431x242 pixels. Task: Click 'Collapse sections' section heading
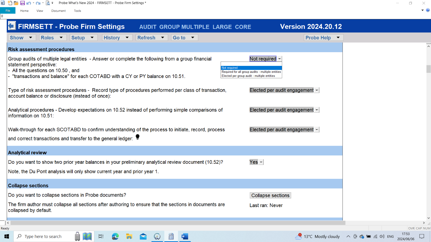tap(28, 186)
